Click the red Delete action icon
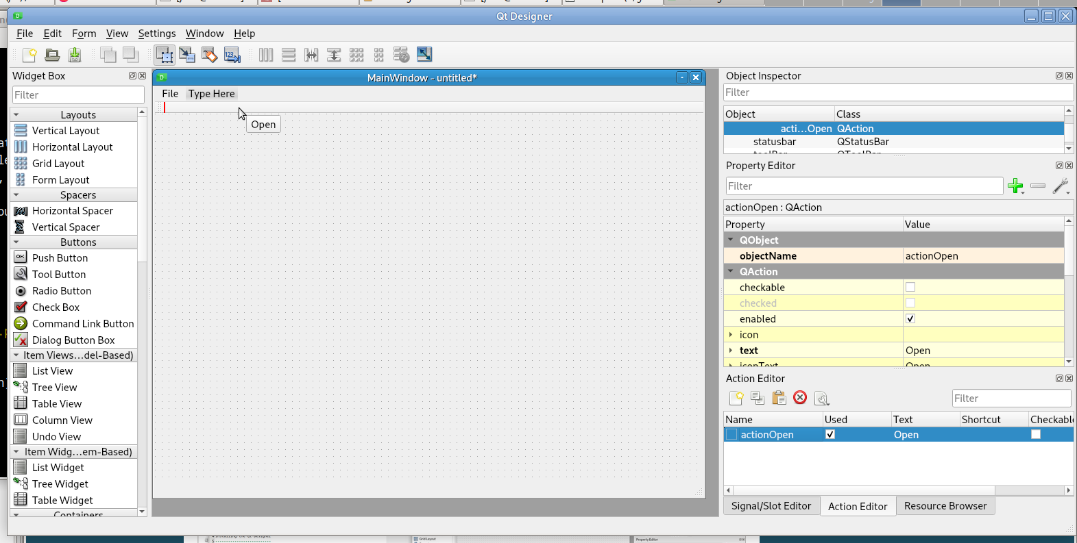 800,398
